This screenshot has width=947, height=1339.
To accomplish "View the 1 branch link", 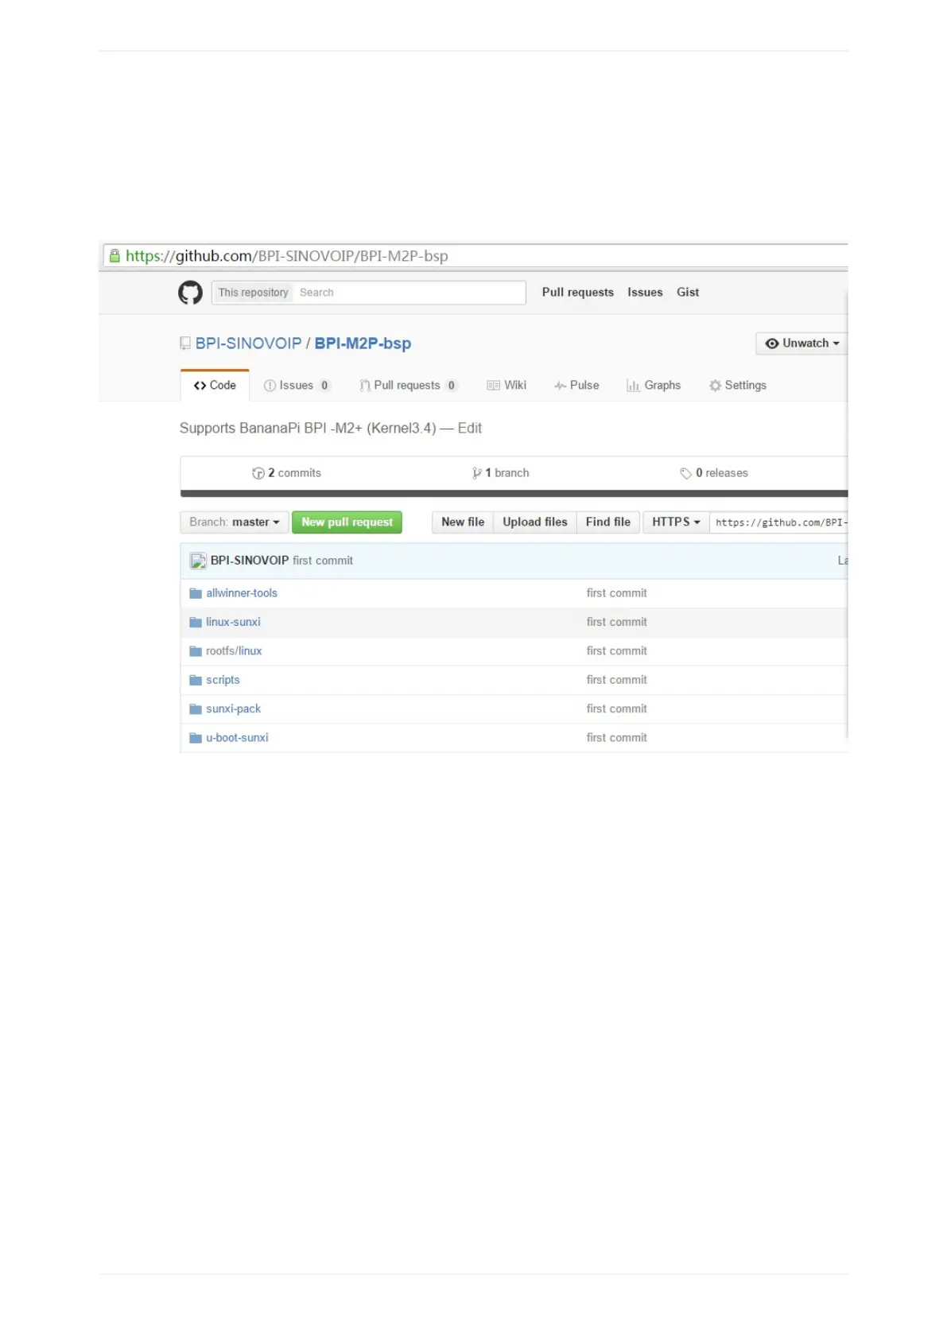I will click(x=500, y=473).
